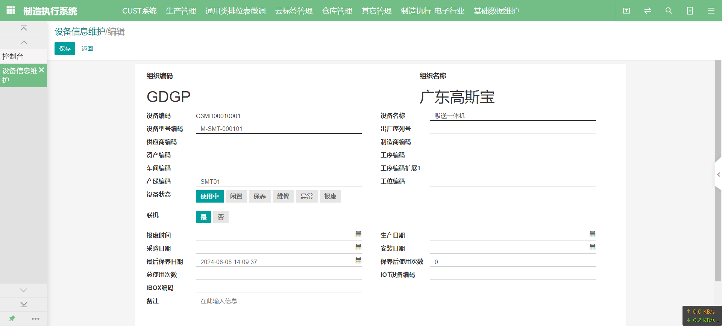722x326 pixels.
Task: Set 联机 to 是
Action: click(x=203, y=217)
